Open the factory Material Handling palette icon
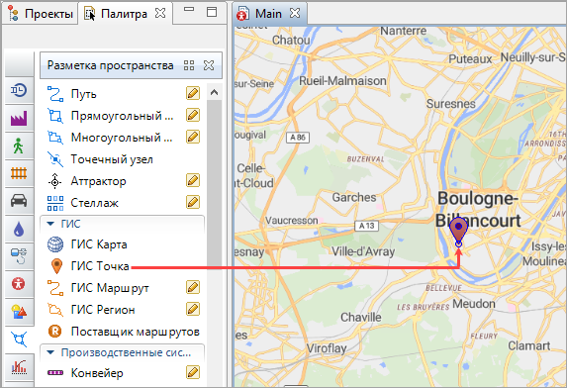Screen dimensions: 567x388 click(x=19, y=118)
